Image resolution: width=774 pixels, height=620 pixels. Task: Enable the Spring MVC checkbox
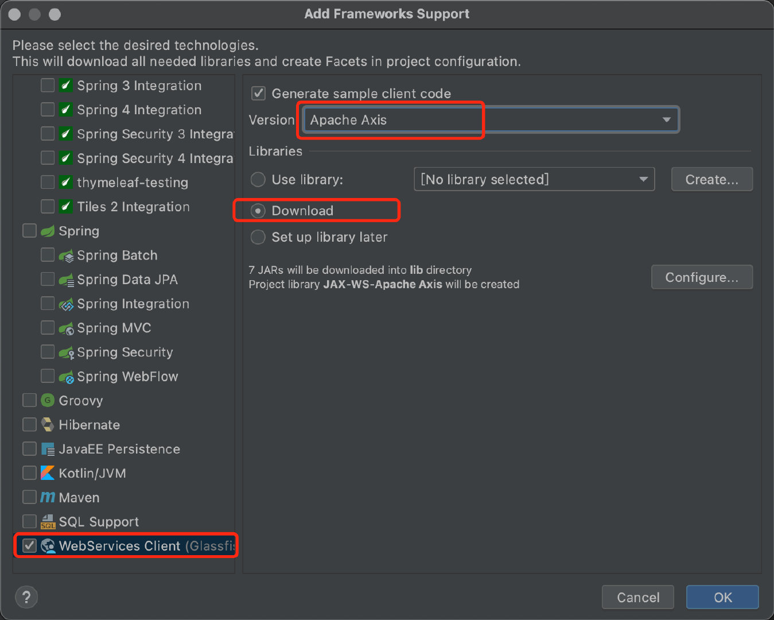pos(48,327)
